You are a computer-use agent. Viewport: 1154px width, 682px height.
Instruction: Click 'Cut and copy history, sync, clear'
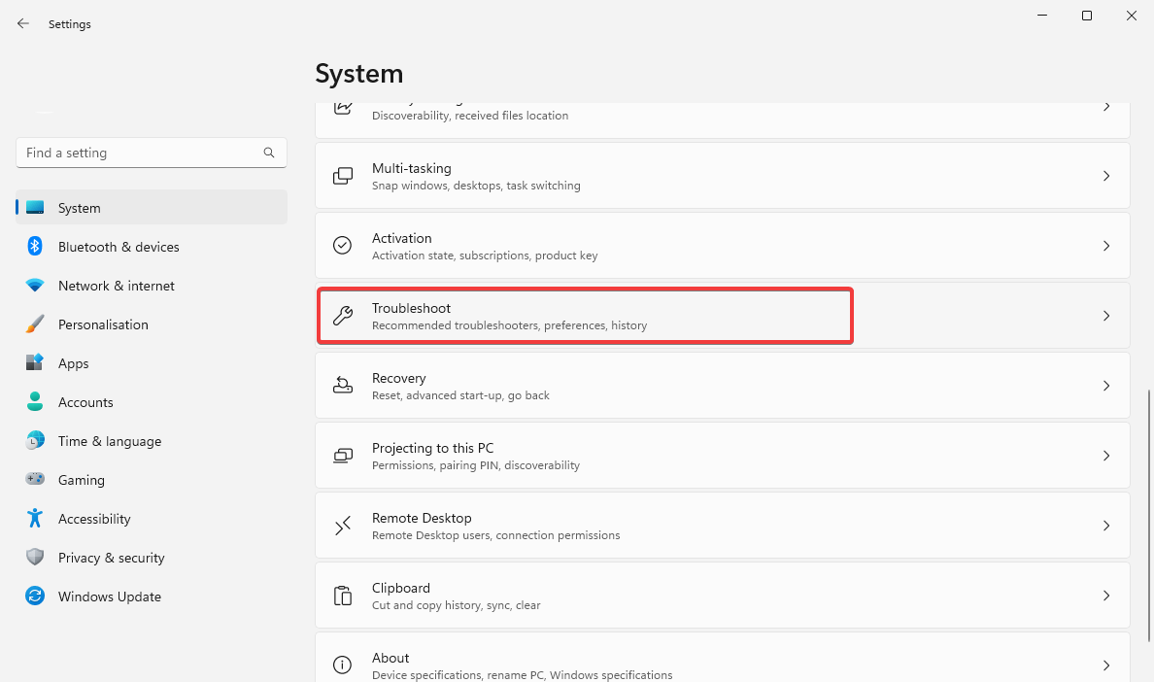[456, 604]
